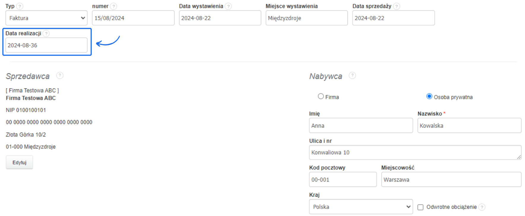
Task: Click into the Nazwisko field
Action: click(469, 126)
